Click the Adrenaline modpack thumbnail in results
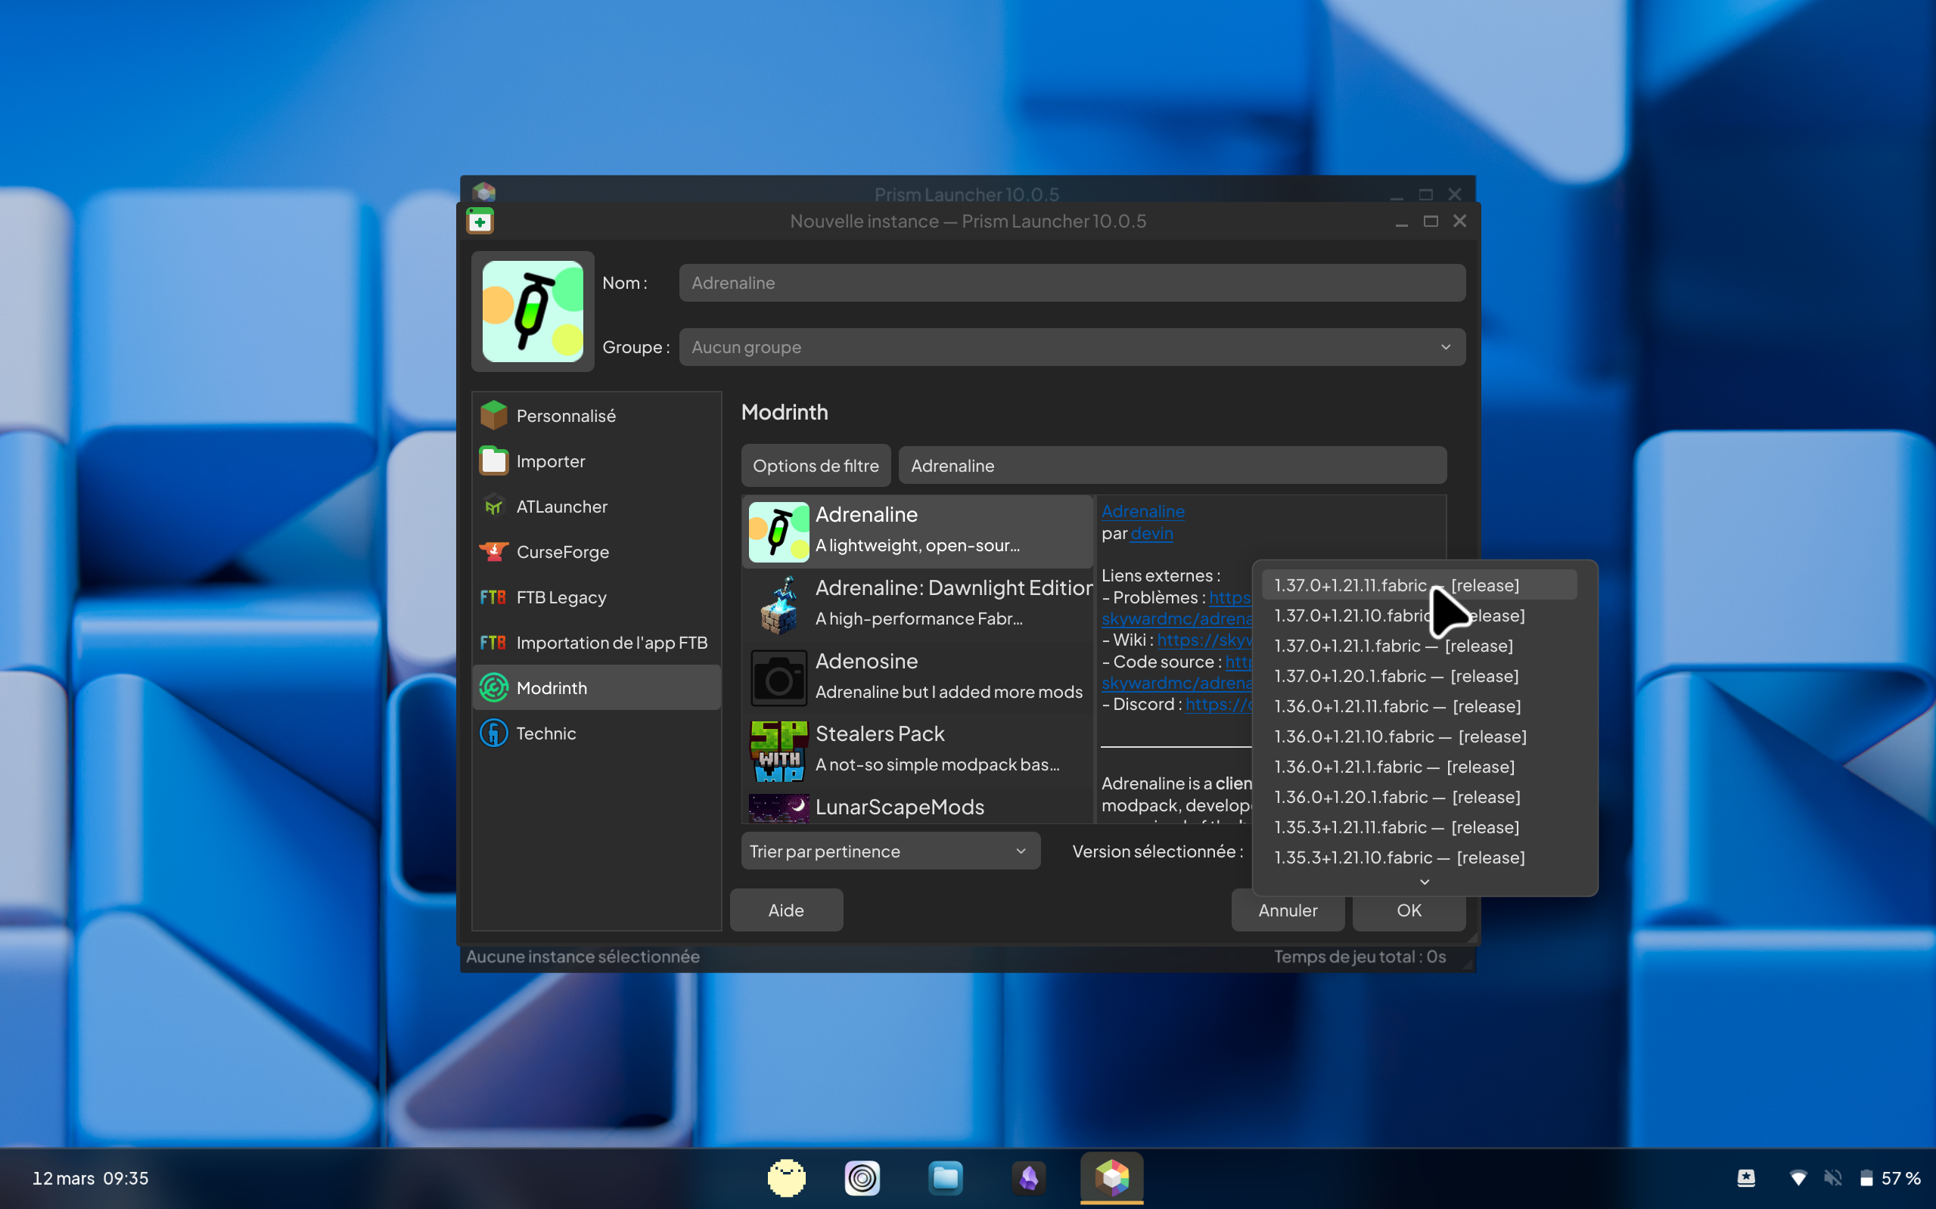Image resolution: width=1936 pixels, height=1209 pixels. click(778, 531)
